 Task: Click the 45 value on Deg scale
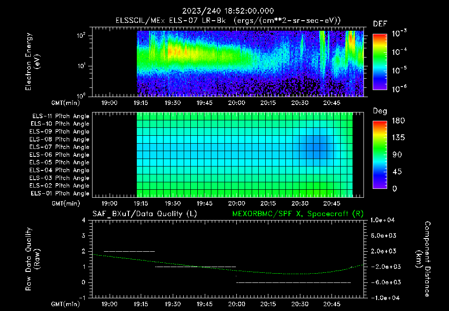coord(397,172)
